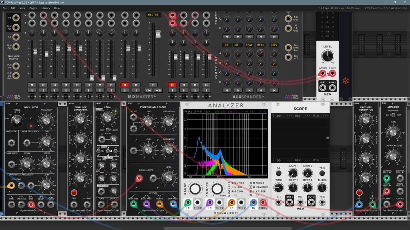Click the master fader handle on MixMaster
Image resolution: width=410 pixels, height=230 pixels.
[158, 34]
